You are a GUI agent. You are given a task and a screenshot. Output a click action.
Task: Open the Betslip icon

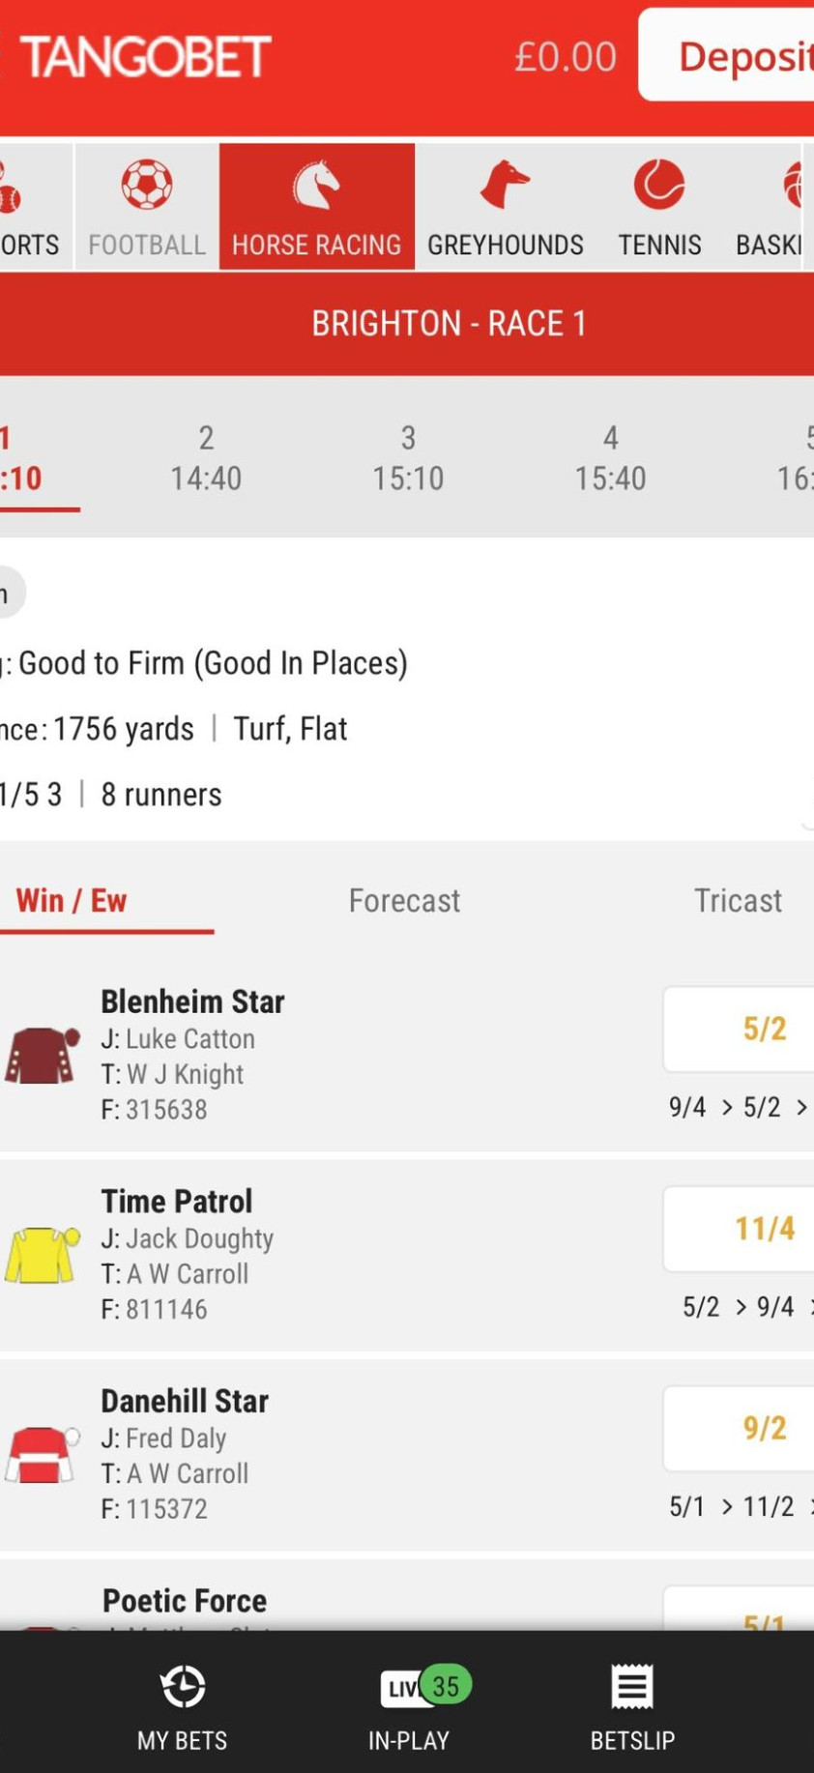(632, 1687)
